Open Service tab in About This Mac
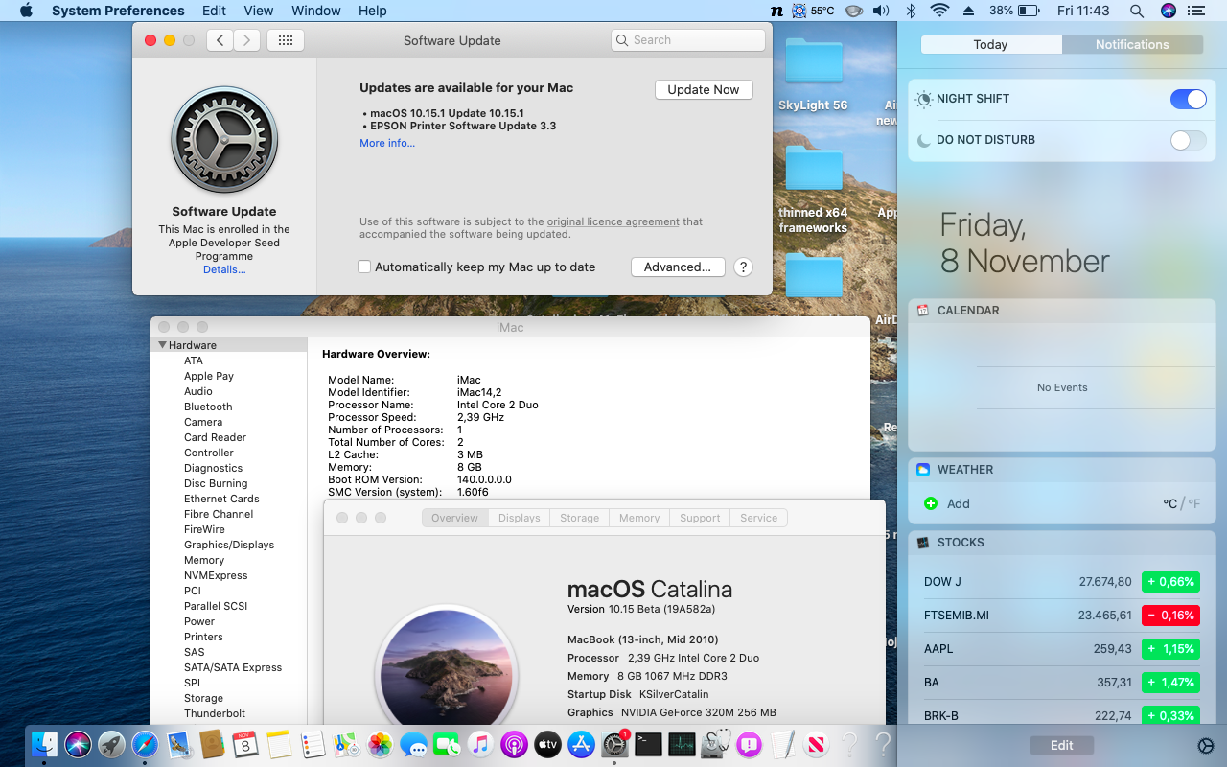Screen dimensions: 1227x767 (x=758, y=518)
